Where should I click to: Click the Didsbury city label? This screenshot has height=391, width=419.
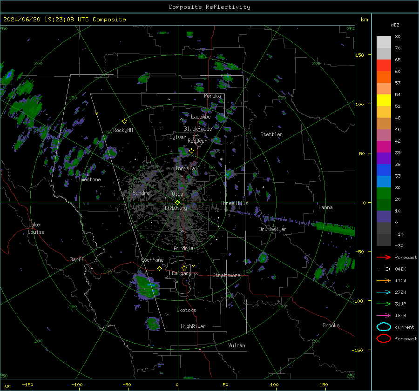[176, 208]
